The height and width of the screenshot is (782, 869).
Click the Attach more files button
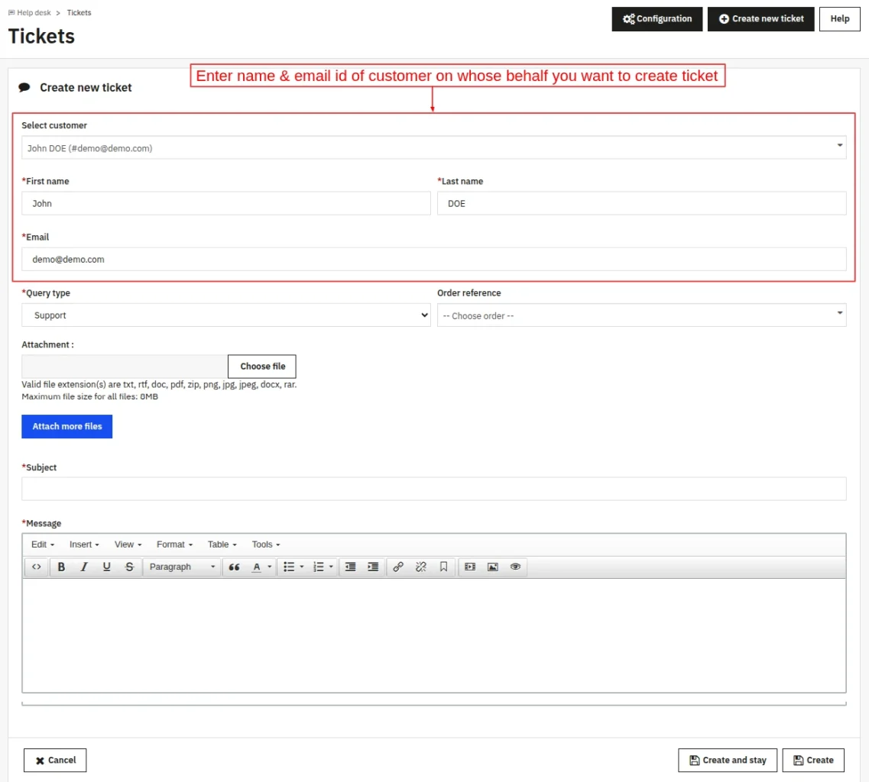[x=67, y=426]
